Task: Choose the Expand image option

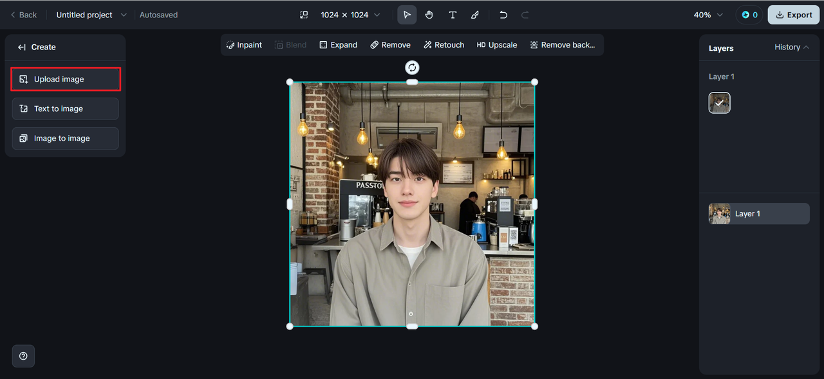Action: pyautogui.click(x=338, y=45)
